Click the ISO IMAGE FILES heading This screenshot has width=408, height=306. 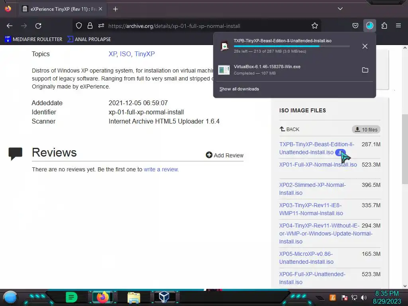click(x=302, y=110)
